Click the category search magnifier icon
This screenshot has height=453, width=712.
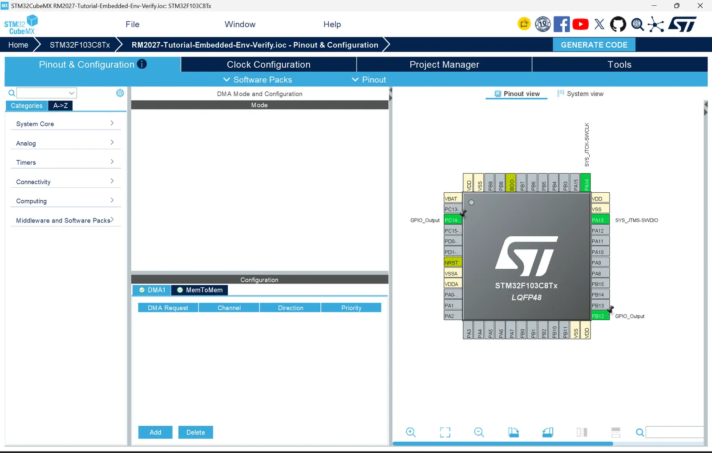pos(12,93)
